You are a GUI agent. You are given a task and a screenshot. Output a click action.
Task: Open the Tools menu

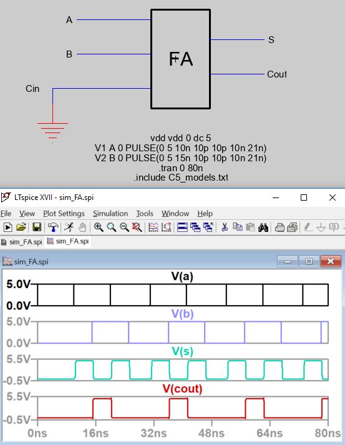point(145,213)
